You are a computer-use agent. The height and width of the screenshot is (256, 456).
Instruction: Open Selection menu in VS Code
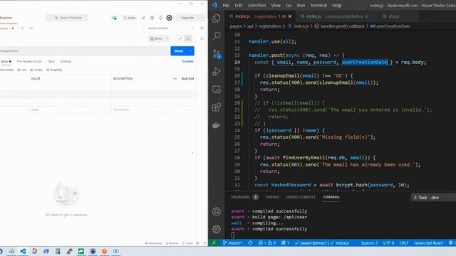coord(256,5)
